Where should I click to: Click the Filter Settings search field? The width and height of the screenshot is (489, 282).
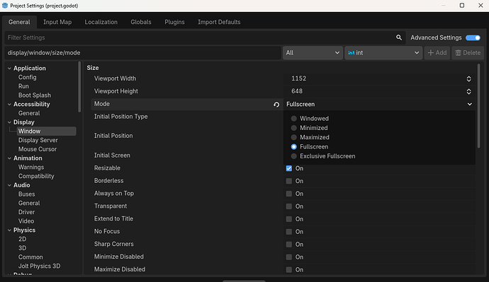coord(205,37)
